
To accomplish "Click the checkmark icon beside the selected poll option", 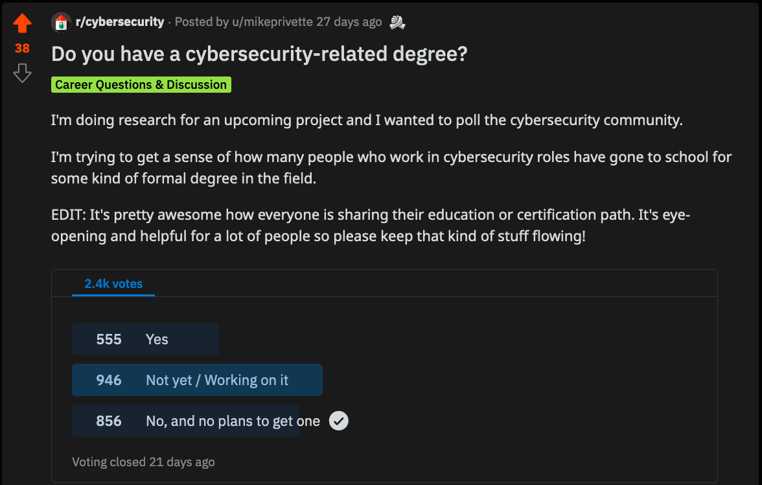I will click(339, 421).
